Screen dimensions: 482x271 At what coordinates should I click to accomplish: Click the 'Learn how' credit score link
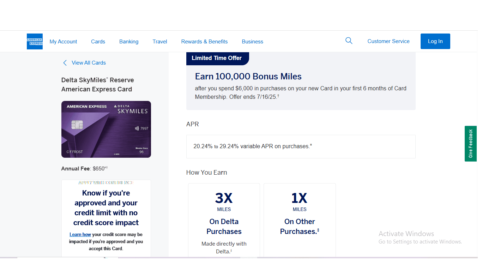click(x=80, y=234)
